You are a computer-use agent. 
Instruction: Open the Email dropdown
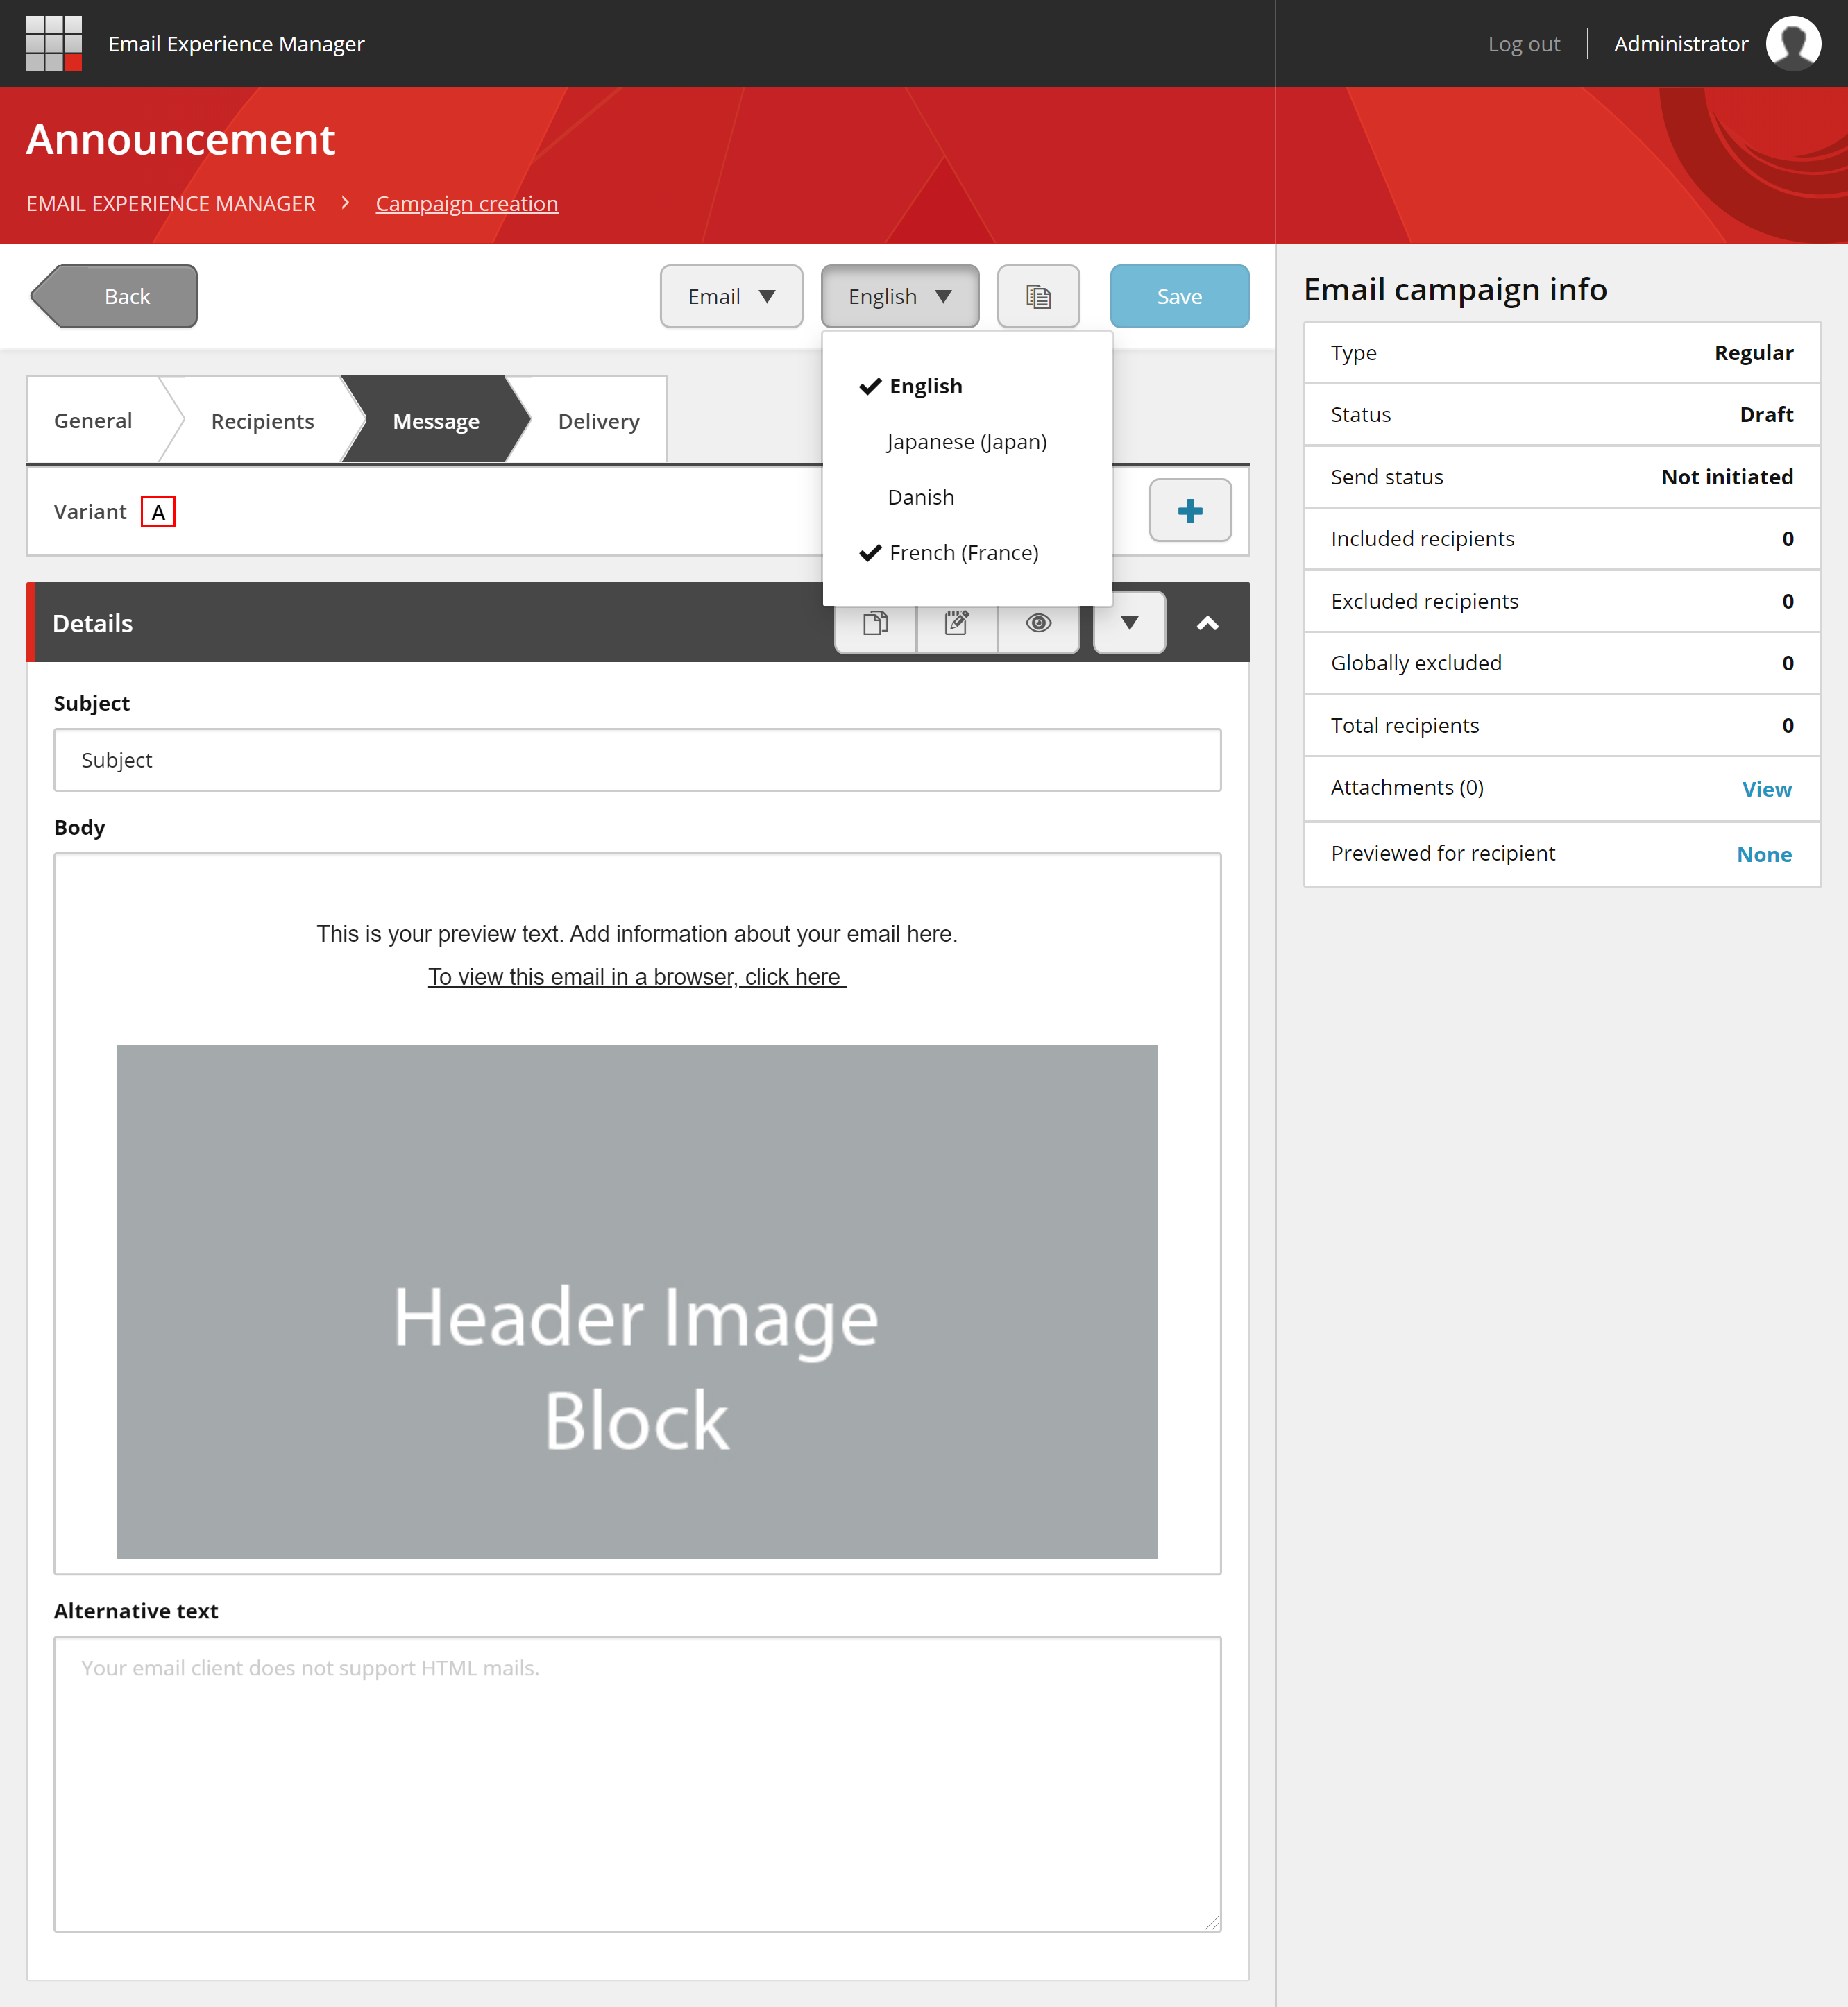tap(731, 296)
